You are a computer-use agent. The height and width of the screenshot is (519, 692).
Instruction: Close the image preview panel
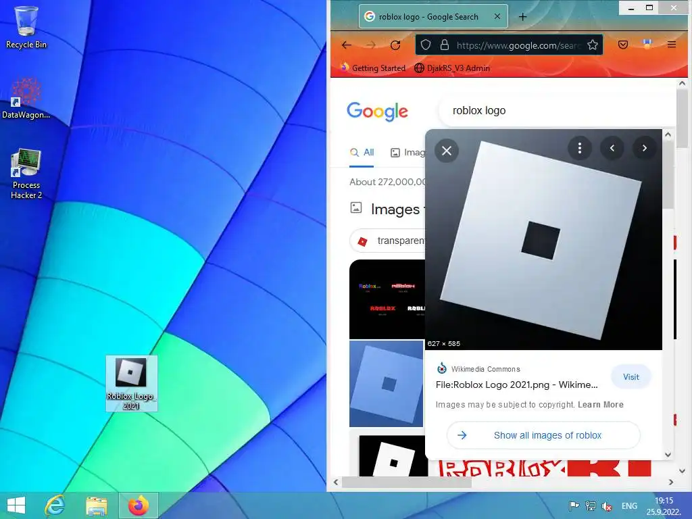(x=447, y=151)
